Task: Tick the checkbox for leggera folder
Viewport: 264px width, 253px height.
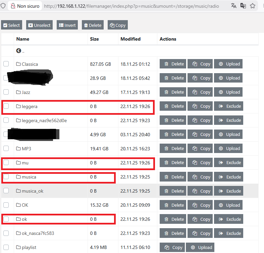Action: [6, 106]
